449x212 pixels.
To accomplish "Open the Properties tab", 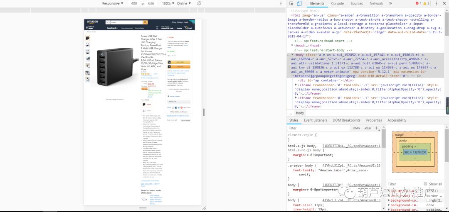I will click(374, 120).
